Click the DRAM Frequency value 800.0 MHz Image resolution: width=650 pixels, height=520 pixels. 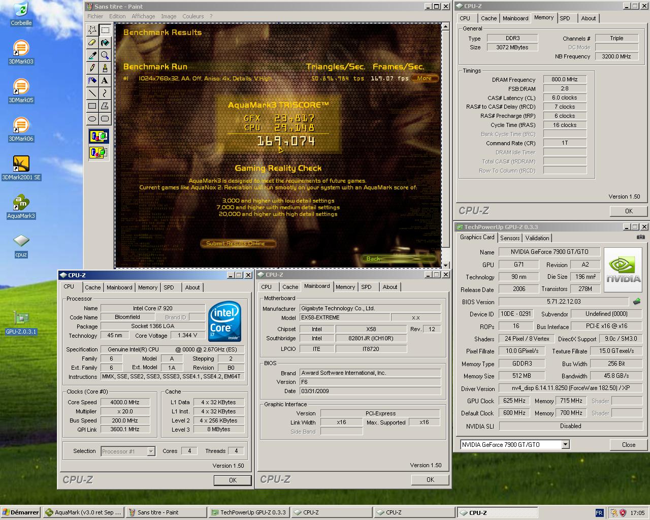click(565, 79)
